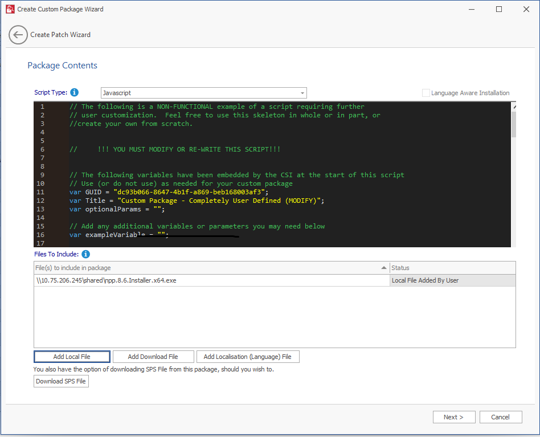540x437 pixels.
Task: Minimize the wizard window
Action: (472, 9)
